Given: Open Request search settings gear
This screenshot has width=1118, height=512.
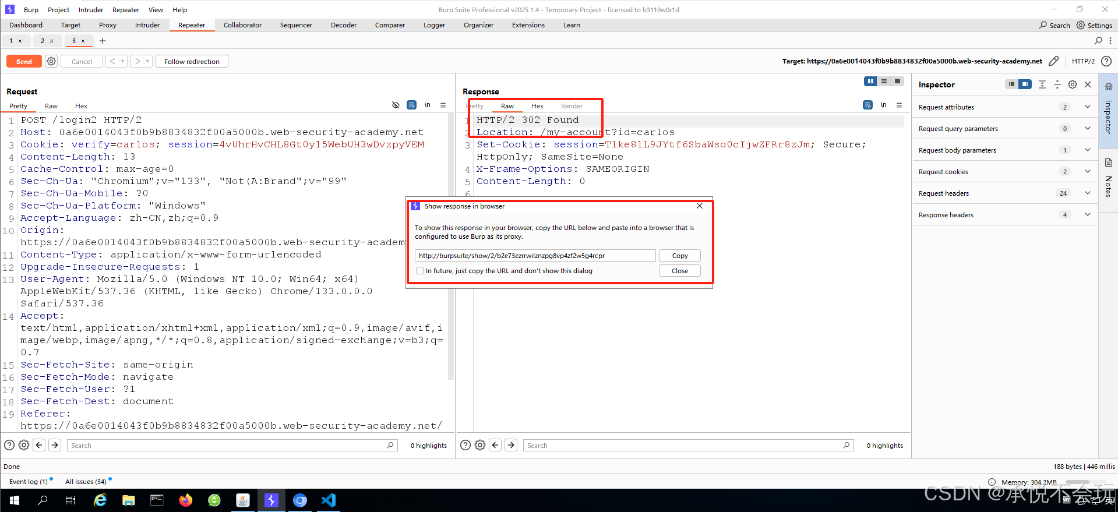Looking at the screenshot, I should [x=24, y=445].
